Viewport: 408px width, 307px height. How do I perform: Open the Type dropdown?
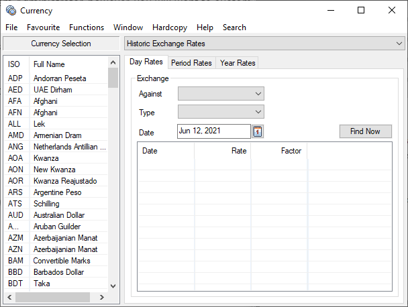tap(221, 112)
